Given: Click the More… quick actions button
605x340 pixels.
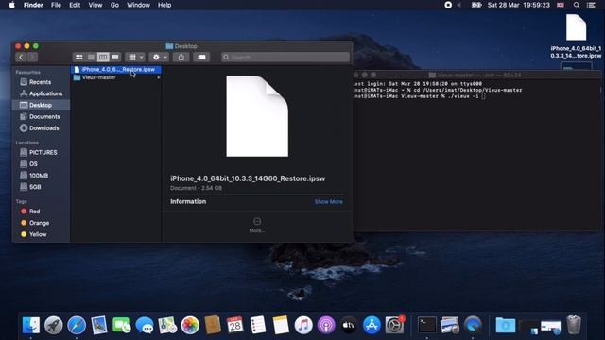Looking at the screenshot, I should pos(257,225).
